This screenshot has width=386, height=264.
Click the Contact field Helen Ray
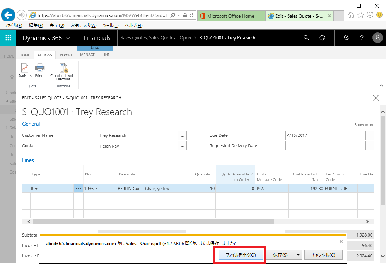[138, 146]
